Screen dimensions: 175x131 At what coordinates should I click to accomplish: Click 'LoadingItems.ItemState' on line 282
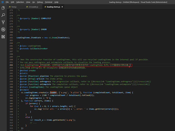coord(28,38)
